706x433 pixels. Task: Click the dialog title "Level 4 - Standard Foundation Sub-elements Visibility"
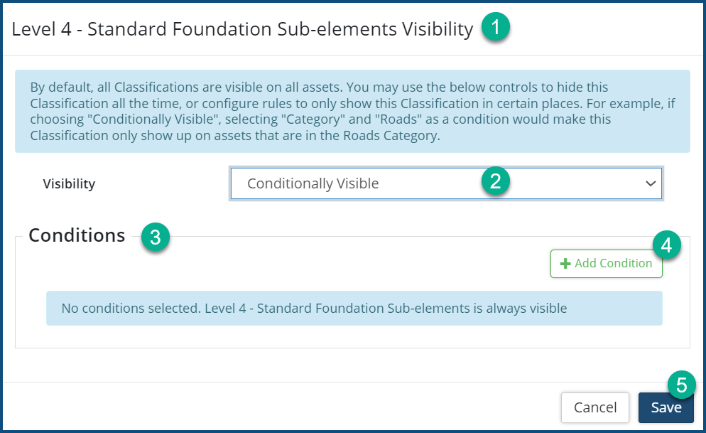tap(242, 29)
